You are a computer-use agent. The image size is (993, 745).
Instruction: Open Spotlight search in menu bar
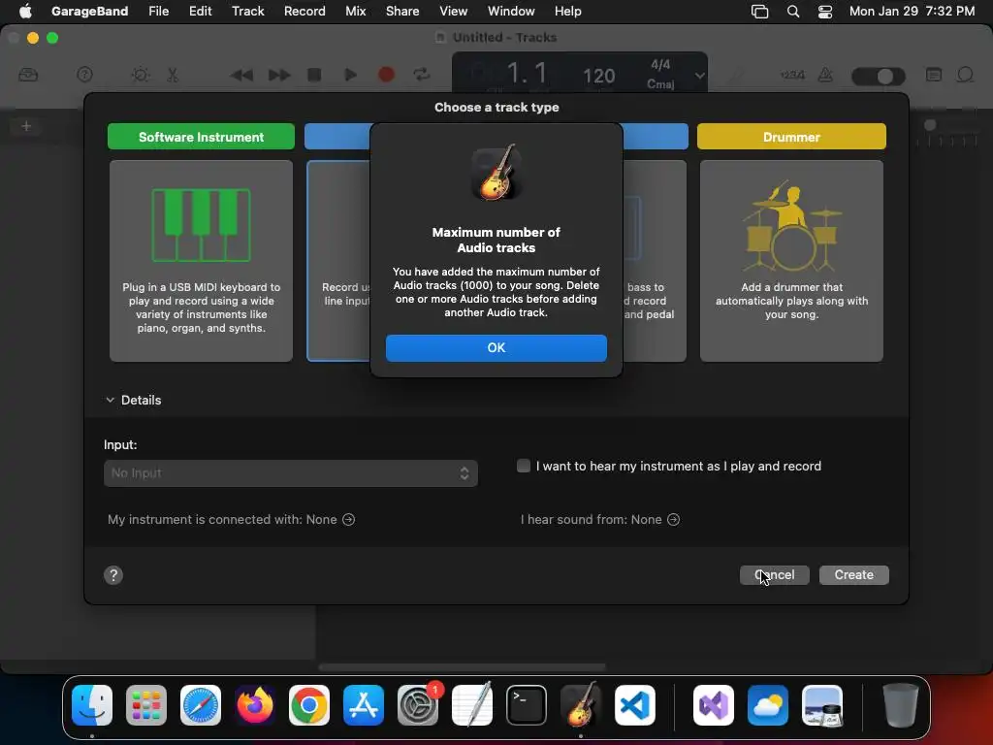point(793,11)
